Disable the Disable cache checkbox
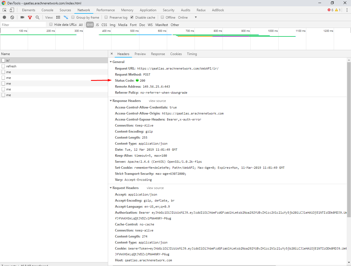This screenshot has width=351, height=266. pos(132,17)
